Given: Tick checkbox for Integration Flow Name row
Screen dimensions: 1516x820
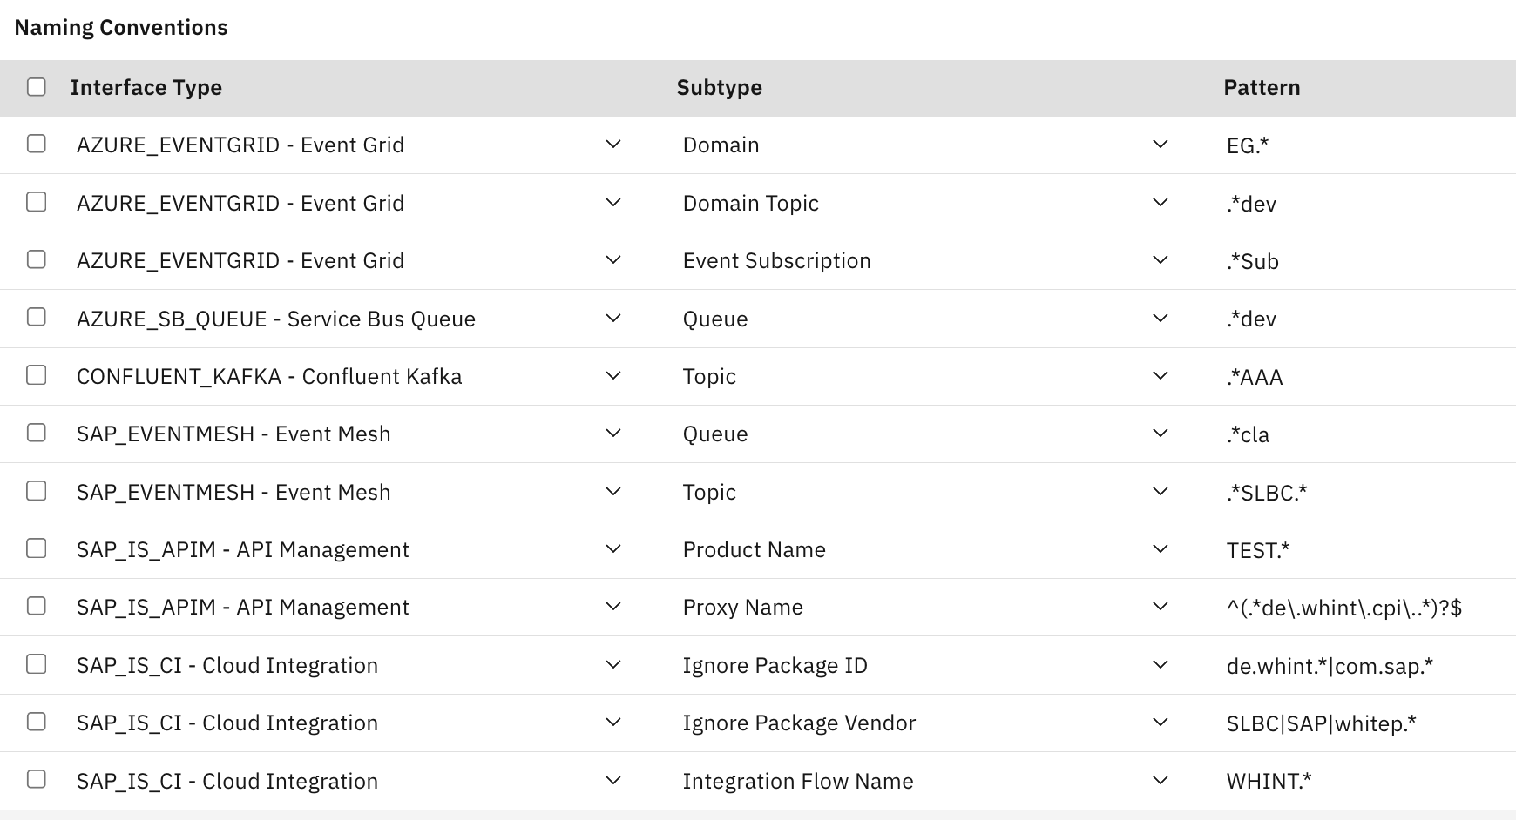Looking at the screenshot, I should click(x=37, y=779).
